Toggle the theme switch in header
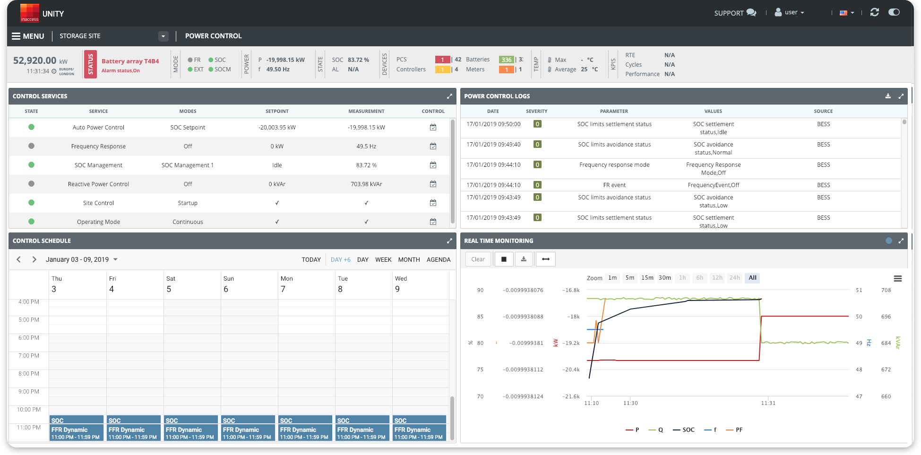Viewport: 921px width, 455px height. (894, 12)
